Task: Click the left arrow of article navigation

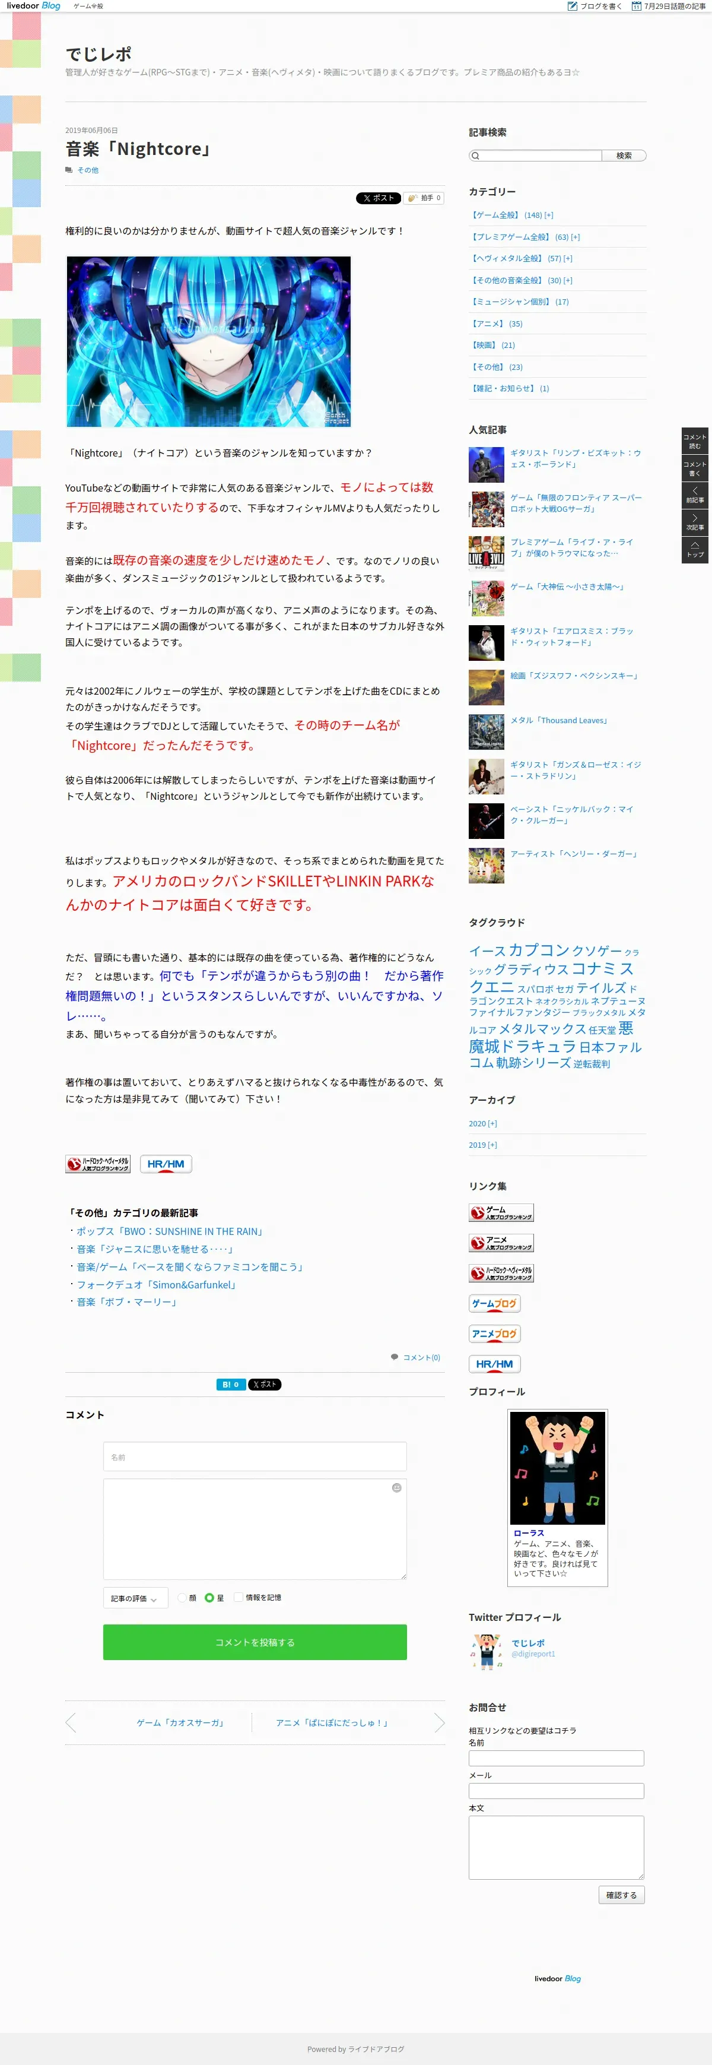Action: point(71,1722)
